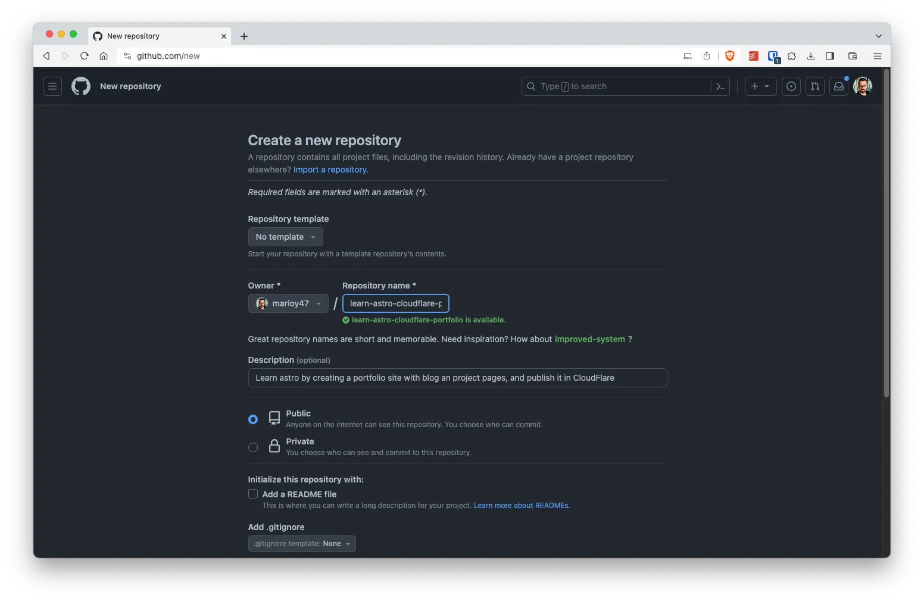
Task: Click the blue extension icon with badge
Action: [773, 57]
